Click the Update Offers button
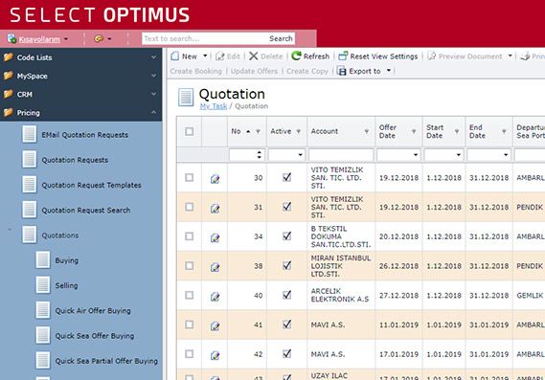Image resolution: width=545 pixels, height=380 pixels. pos(254,71)
